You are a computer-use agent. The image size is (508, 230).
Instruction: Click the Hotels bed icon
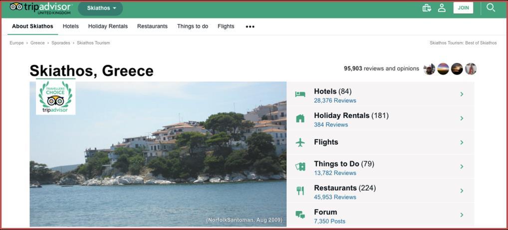(x=300, y=94)
